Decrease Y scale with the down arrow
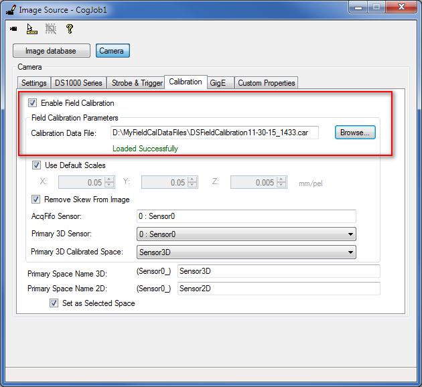 point(192,185)
